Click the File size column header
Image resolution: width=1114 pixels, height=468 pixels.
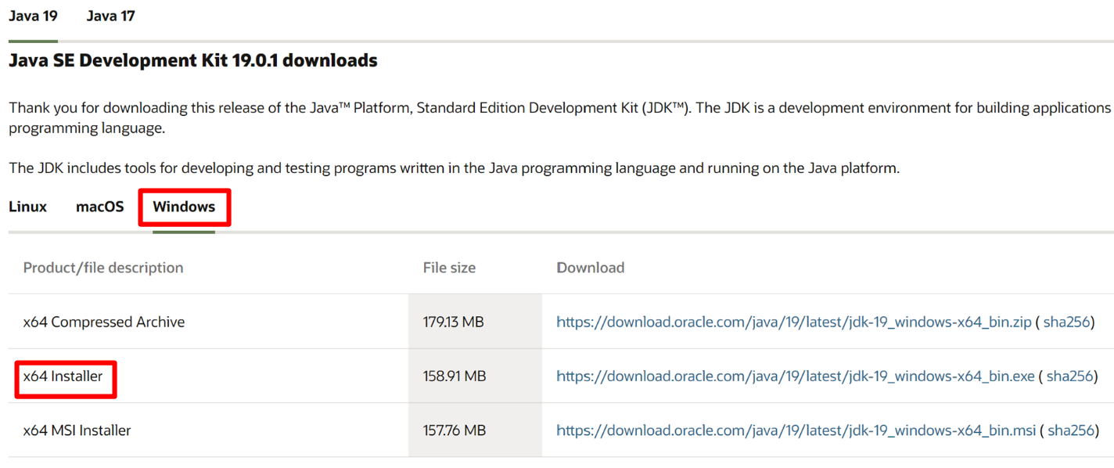(449, 268)
